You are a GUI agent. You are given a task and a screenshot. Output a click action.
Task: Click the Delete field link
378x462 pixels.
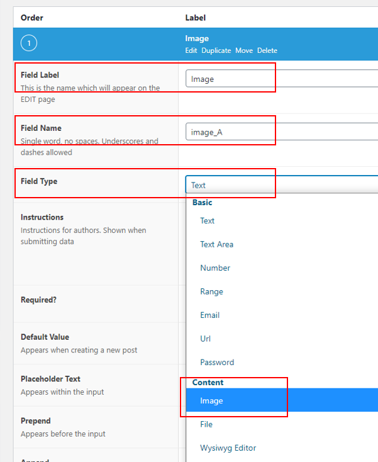click(x=267, y=50)
